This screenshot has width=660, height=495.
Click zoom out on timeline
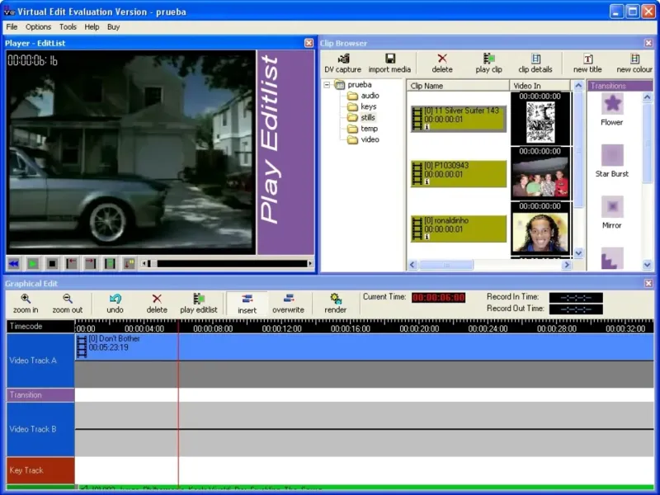67,299
